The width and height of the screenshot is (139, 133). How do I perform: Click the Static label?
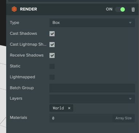(15, 66)
